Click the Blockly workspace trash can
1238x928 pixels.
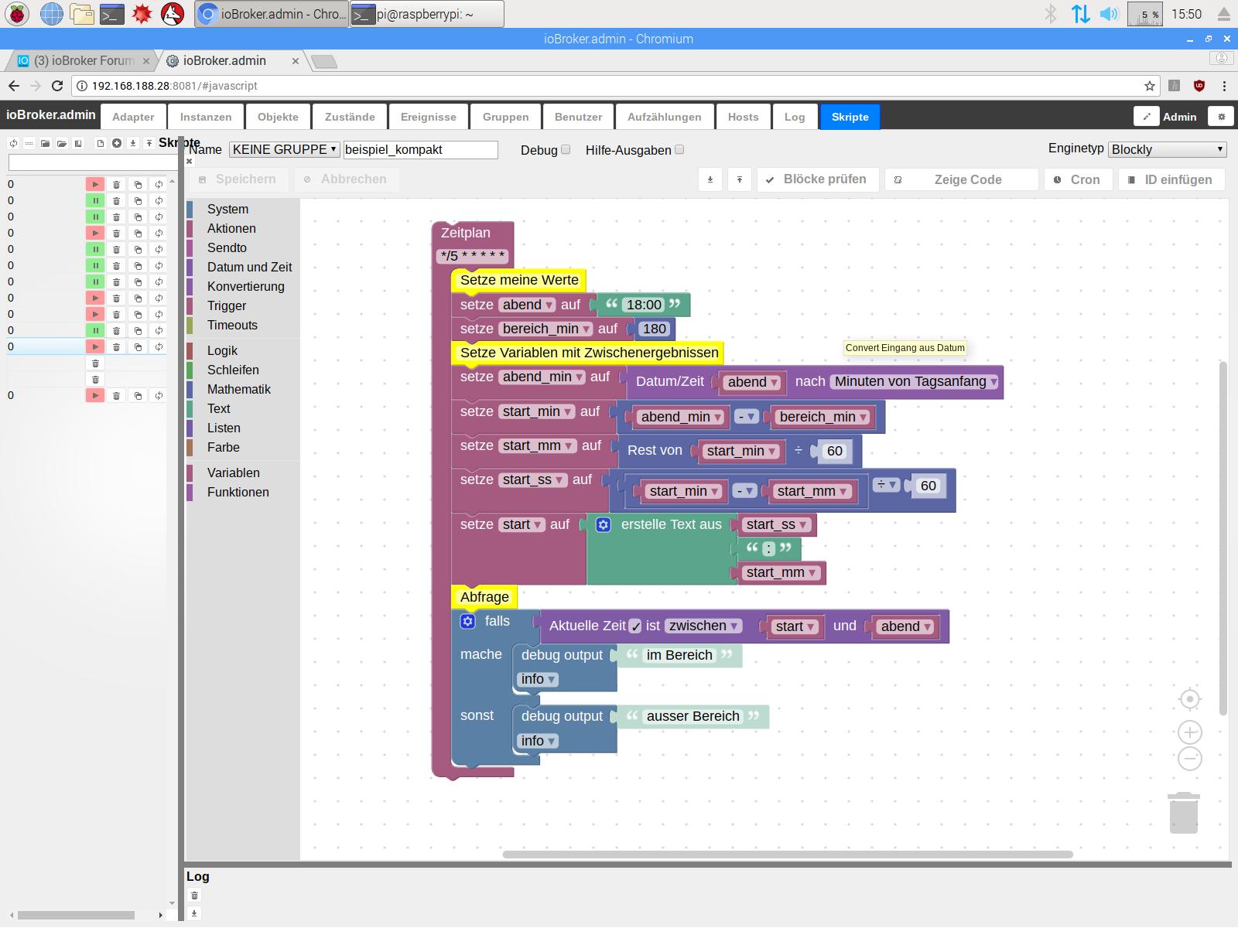[x=1183, y=814]
